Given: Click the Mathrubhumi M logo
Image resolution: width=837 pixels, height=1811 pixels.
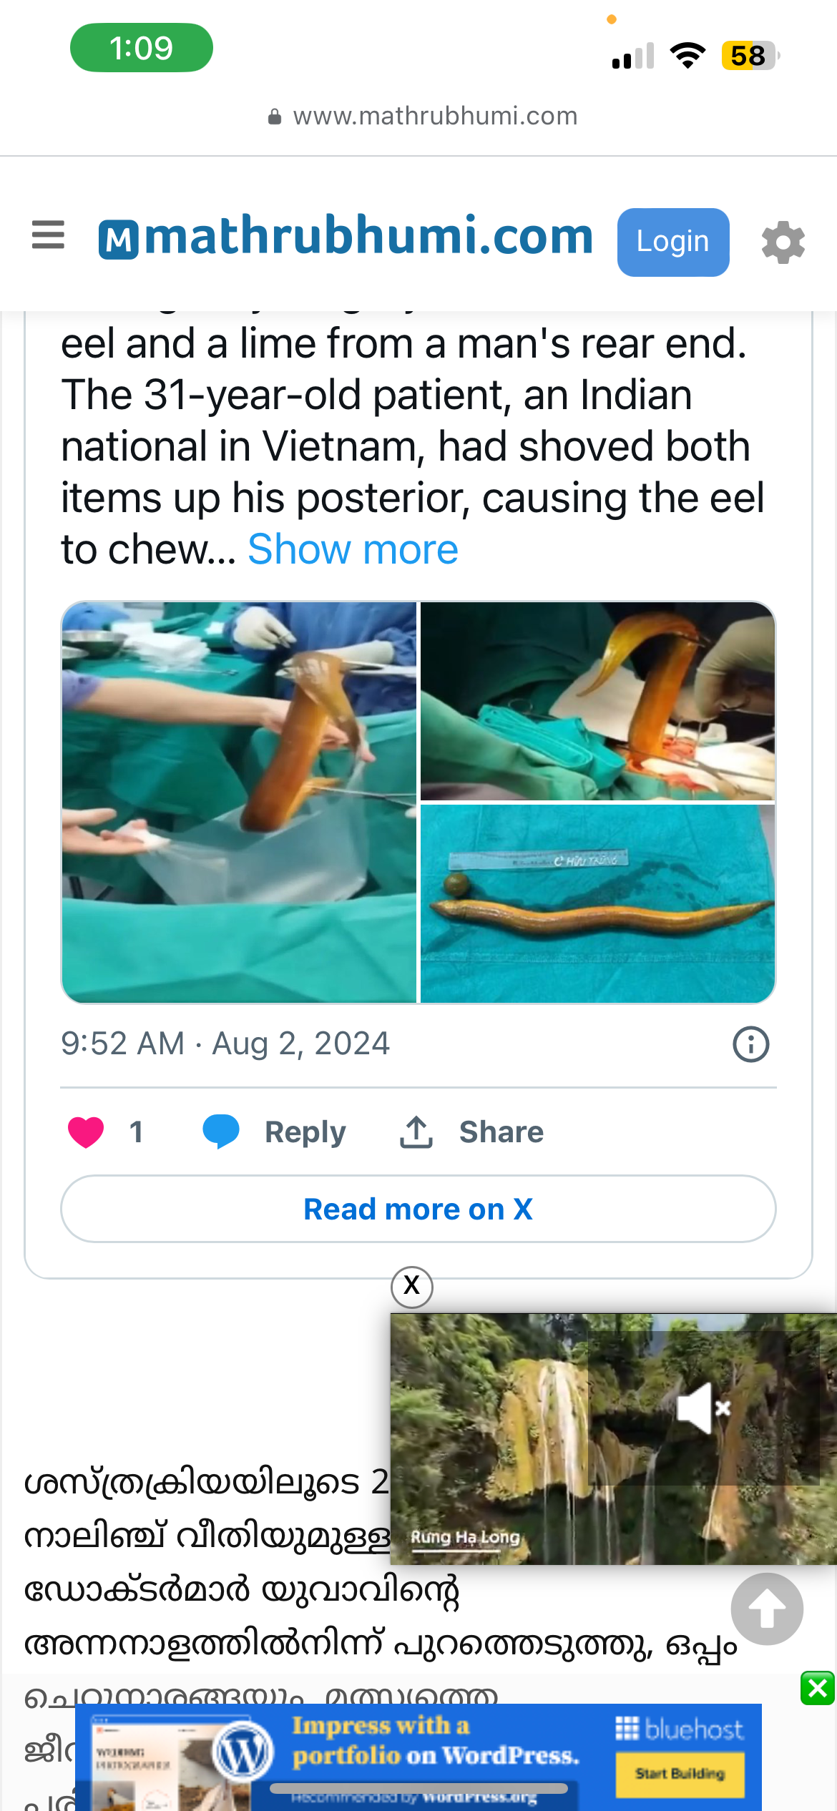Looking at the screenshot, I should 118,240.
